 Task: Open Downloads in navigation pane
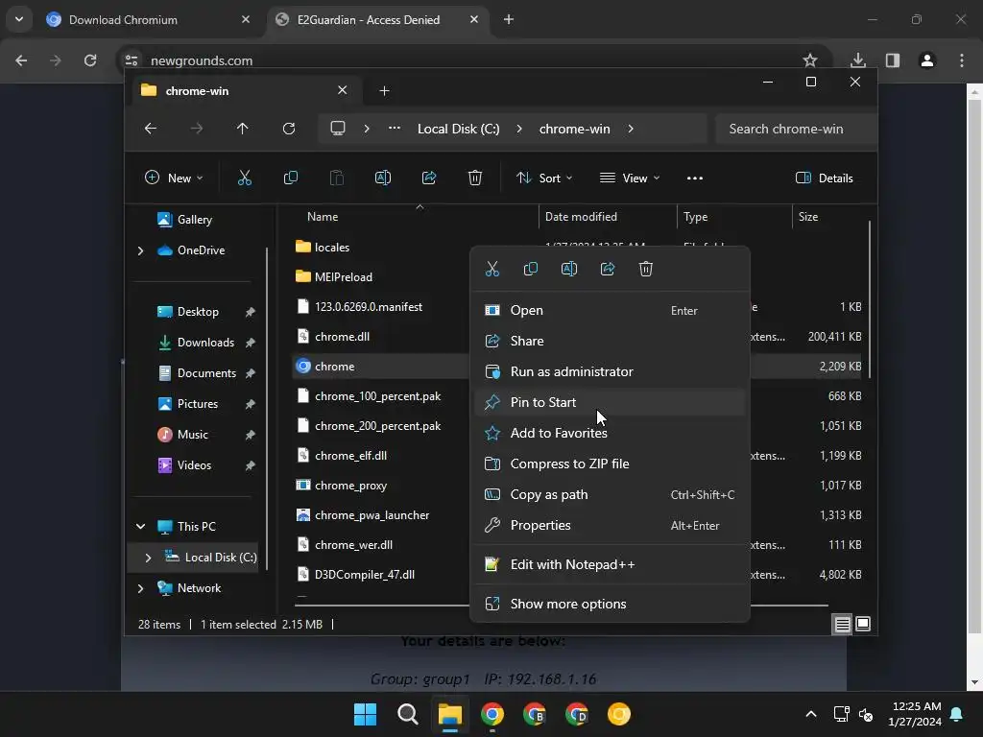pyautogui.click(x=205, y=343)
